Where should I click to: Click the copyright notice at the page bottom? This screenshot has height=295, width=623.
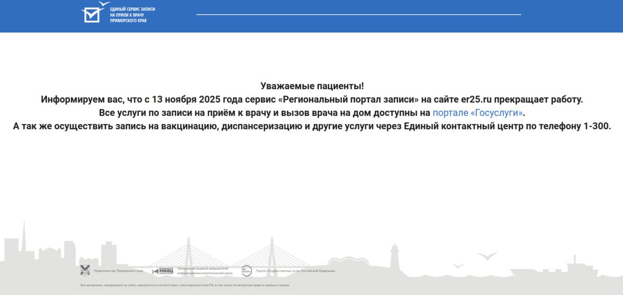185,285
